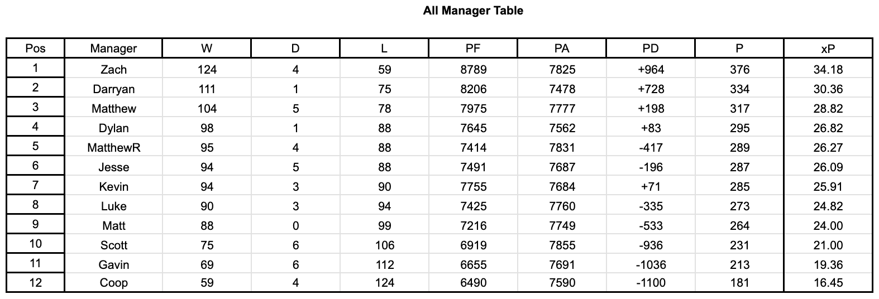Image resolution: width=879 pixels, height=299 pixels.
Task: Click the PF column header
Action: click(x=473, y=49)
